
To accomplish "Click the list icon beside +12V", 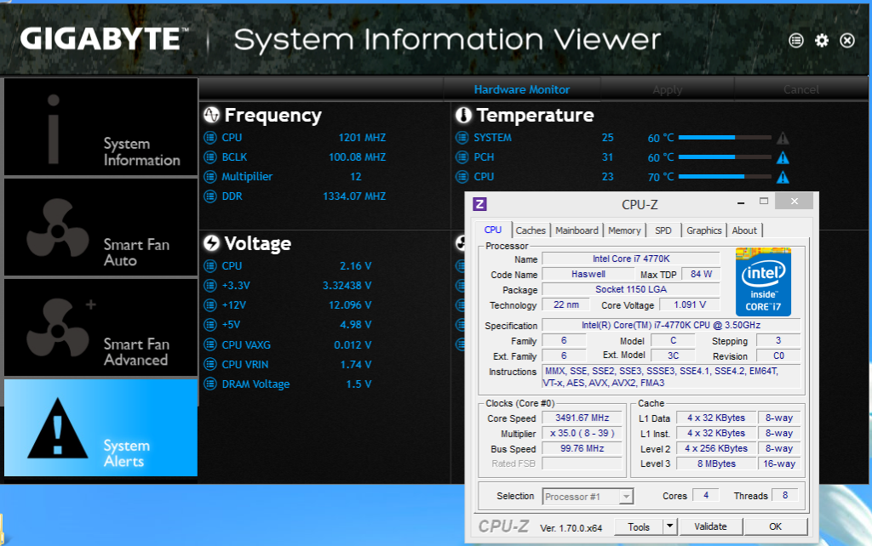I will click(x=210, y=305).
